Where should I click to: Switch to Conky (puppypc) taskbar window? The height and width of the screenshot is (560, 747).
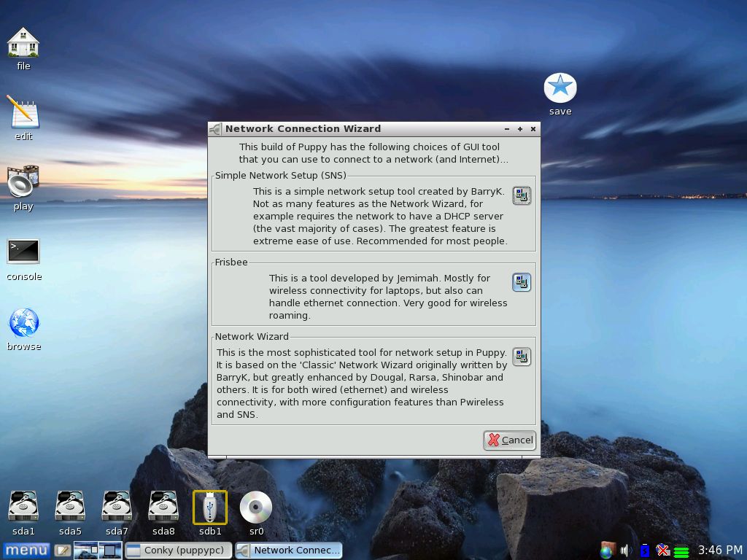tap(179, 551)
